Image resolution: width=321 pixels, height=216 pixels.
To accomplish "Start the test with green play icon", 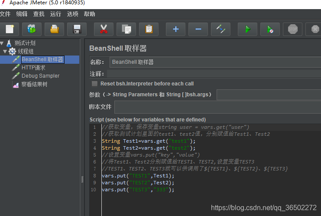I will point(247,29).
